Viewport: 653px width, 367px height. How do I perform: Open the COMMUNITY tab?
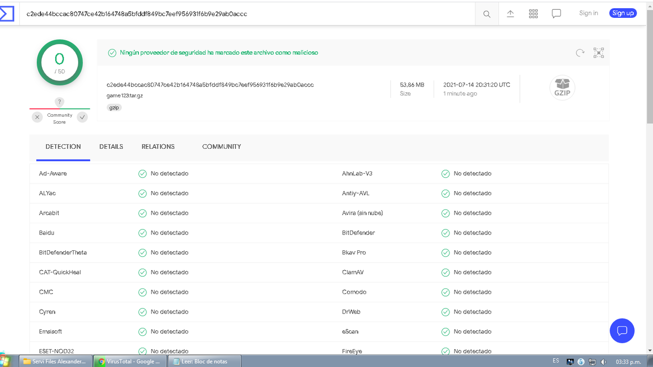coord(221,147)
